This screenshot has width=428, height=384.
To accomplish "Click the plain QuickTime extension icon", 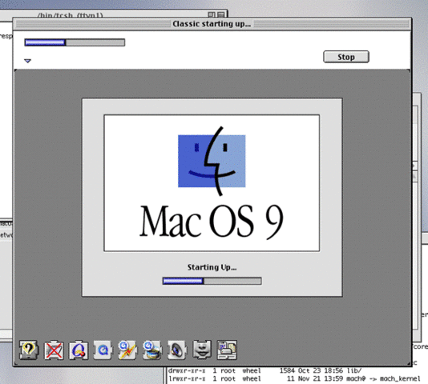I will [x=103, y=350].
